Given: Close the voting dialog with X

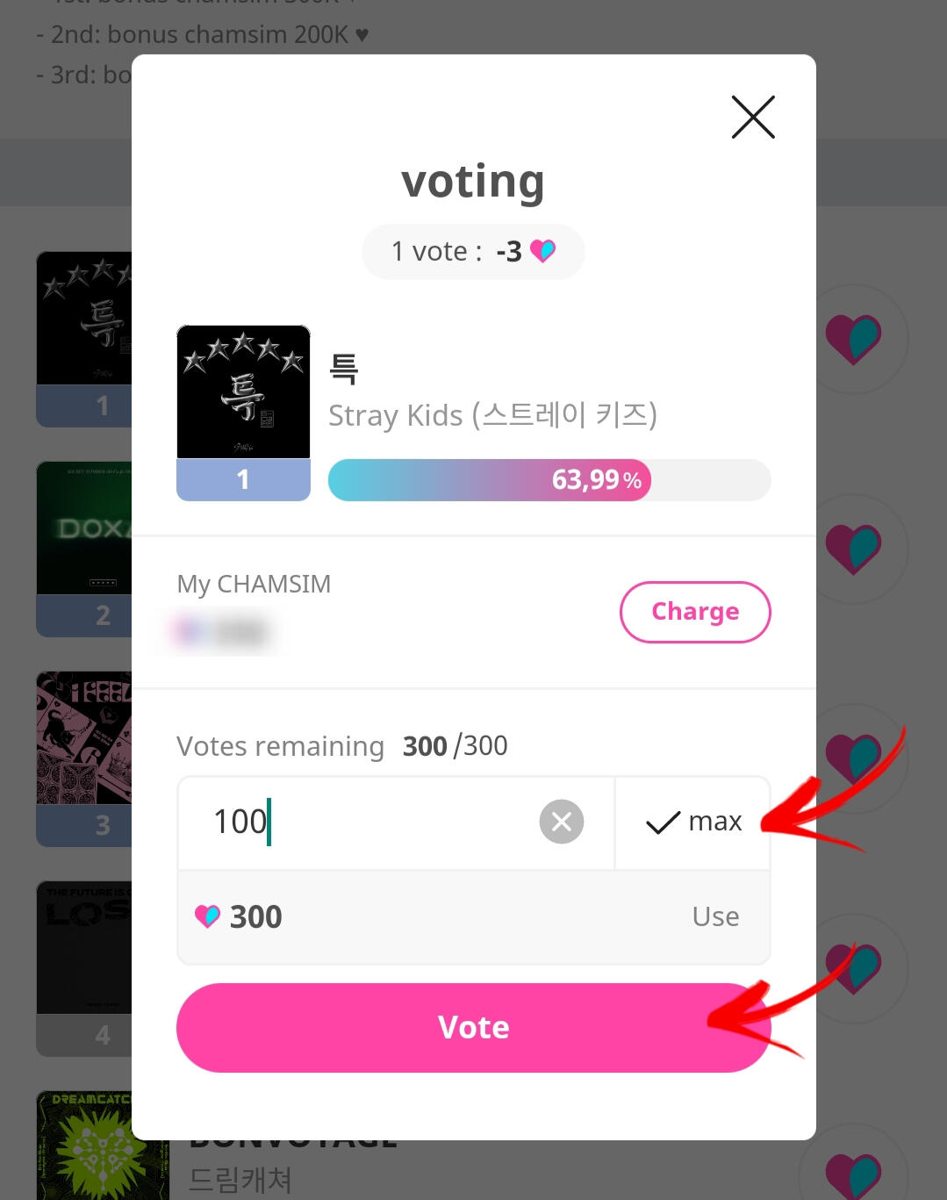Looking at the screenshot, I should pyautogui.click(x=753, y=117).
